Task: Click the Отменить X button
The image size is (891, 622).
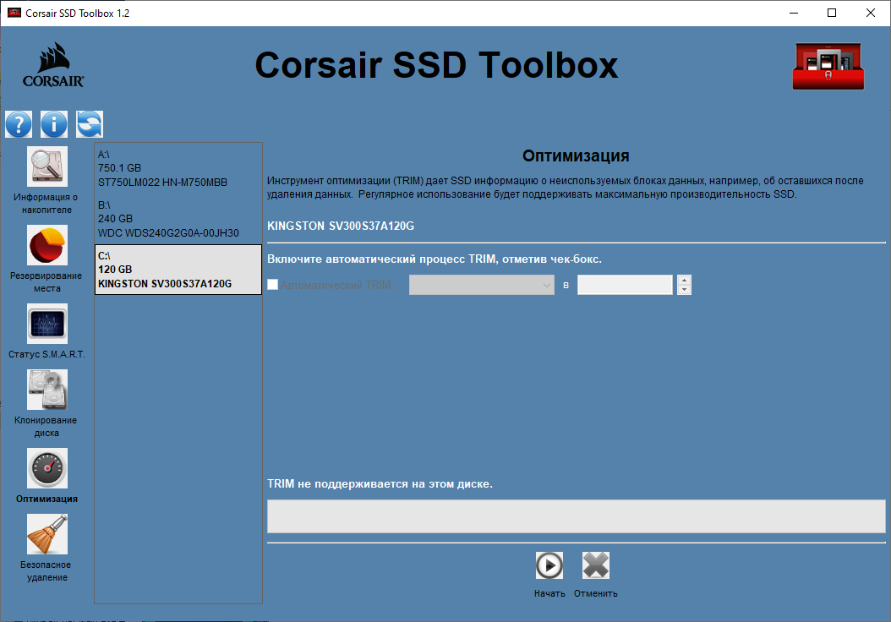Action: tap(596, 565)
